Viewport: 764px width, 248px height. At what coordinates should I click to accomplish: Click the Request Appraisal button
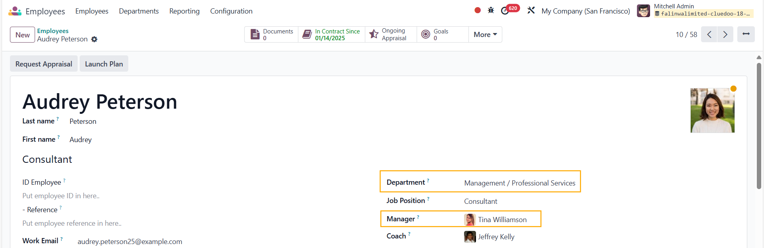pyautogui.click(x=44, y=64)
